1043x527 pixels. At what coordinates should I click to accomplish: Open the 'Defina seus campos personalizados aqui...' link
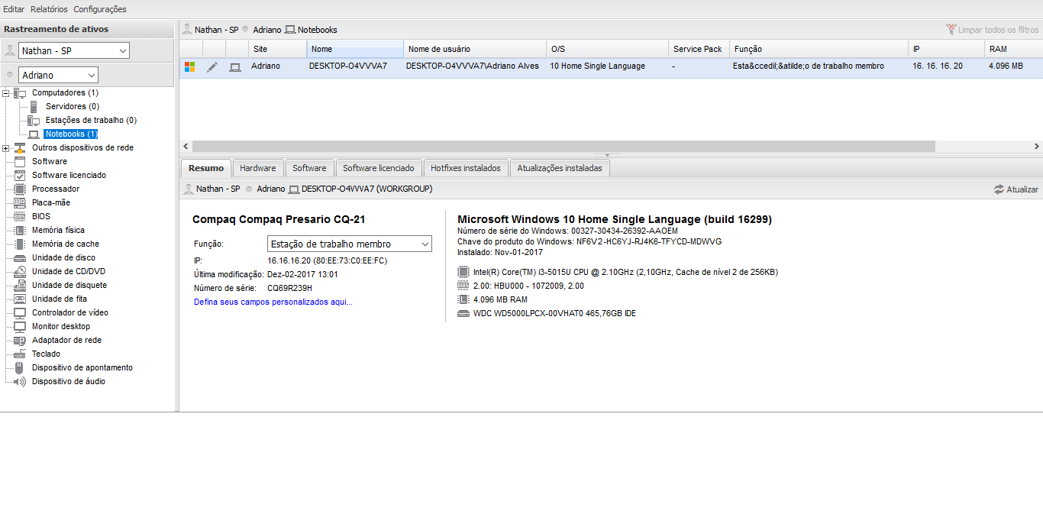click(273, 302)
